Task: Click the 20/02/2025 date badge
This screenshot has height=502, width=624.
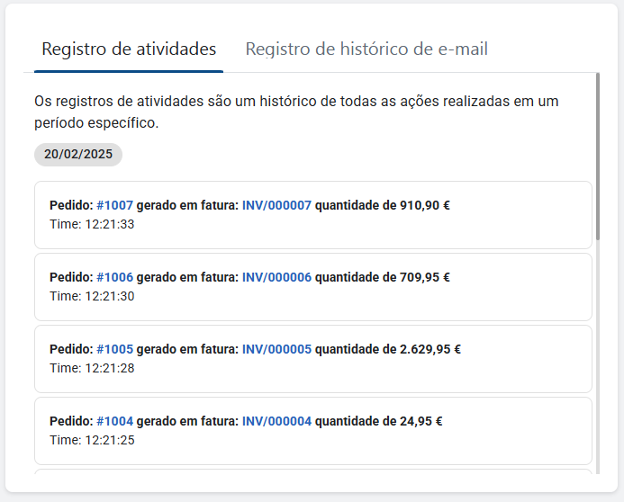Action: [x=78, y=154]
